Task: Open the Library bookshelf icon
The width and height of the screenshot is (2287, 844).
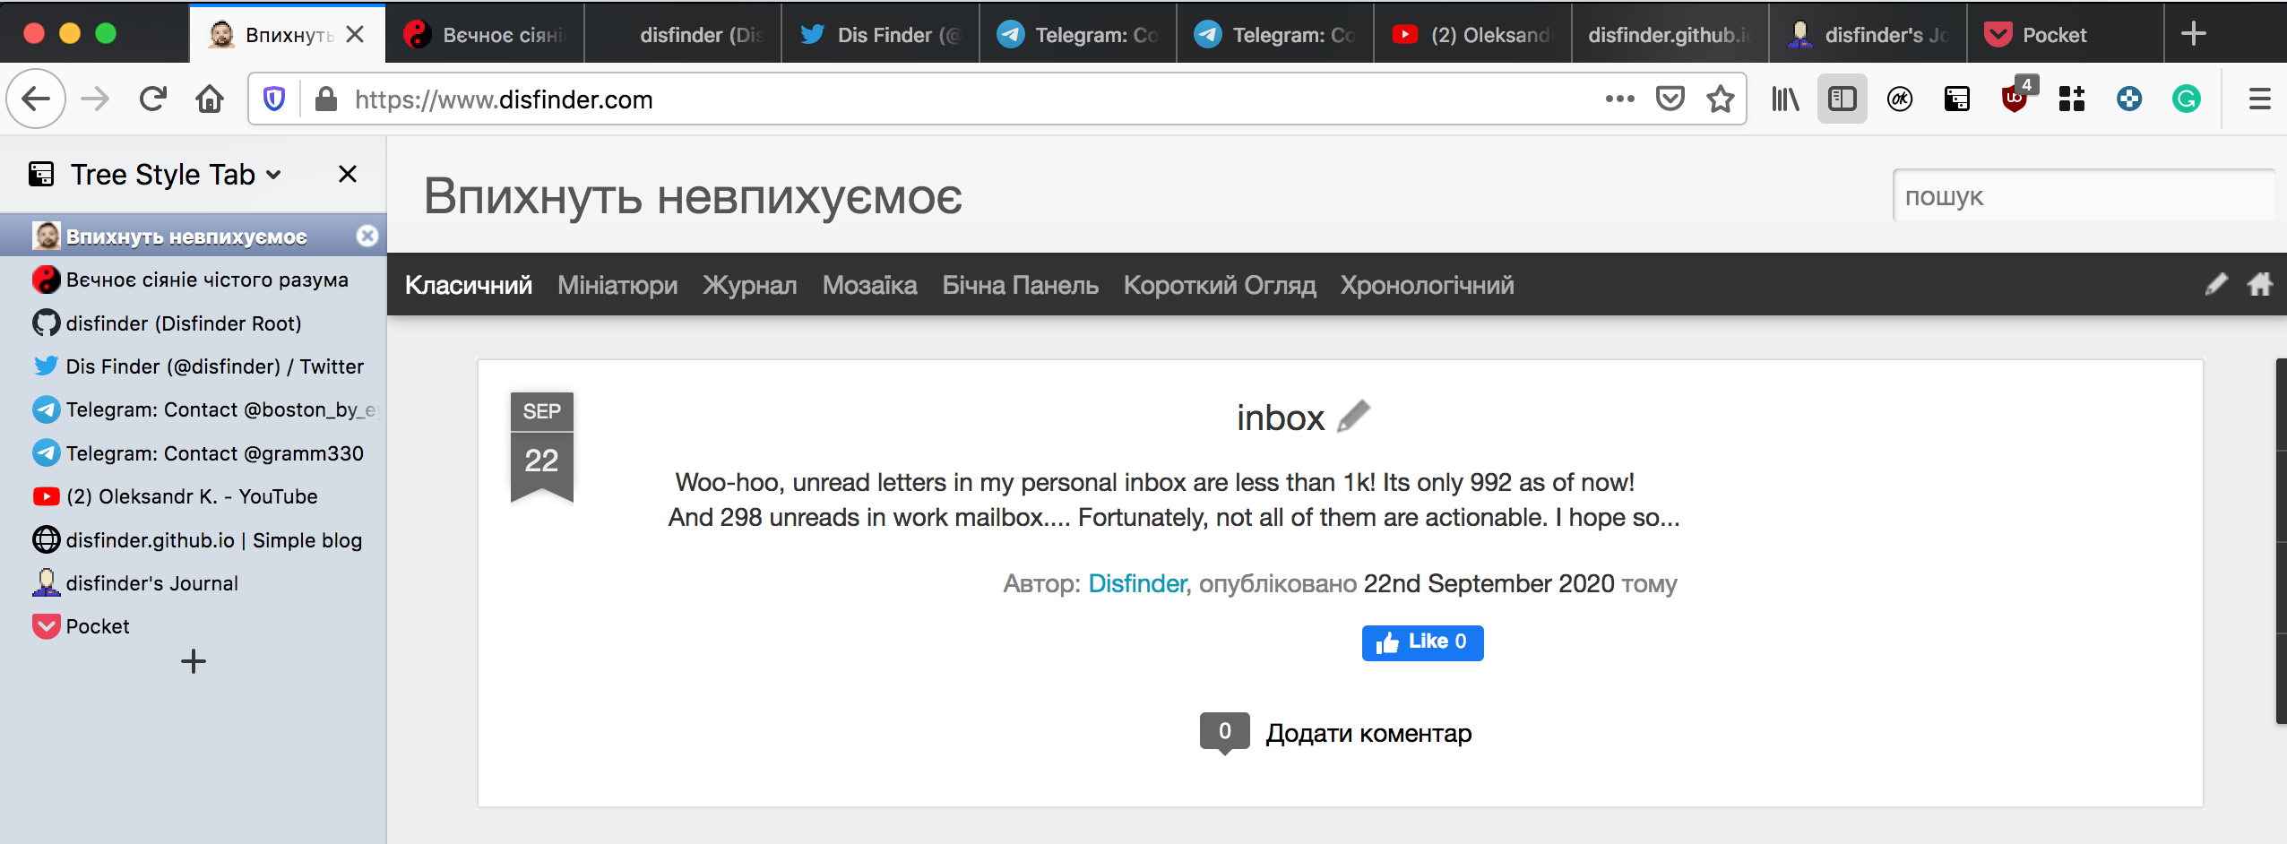Action: click(1784, 99)
